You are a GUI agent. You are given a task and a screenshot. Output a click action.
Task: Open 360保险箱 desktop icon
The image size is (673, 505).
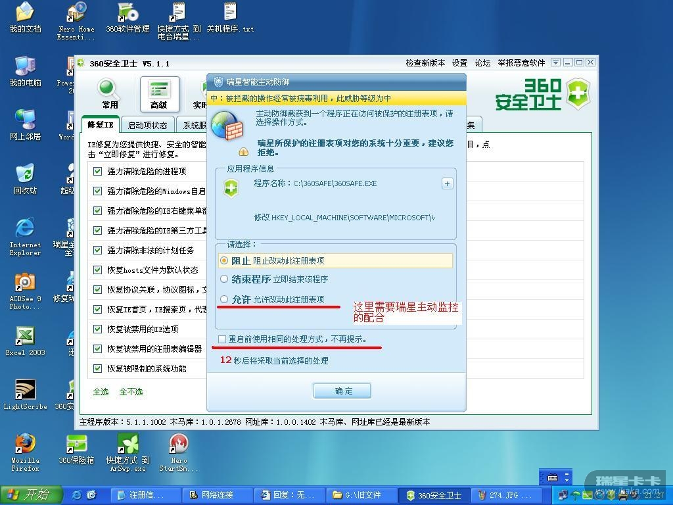tap(76, 449)
